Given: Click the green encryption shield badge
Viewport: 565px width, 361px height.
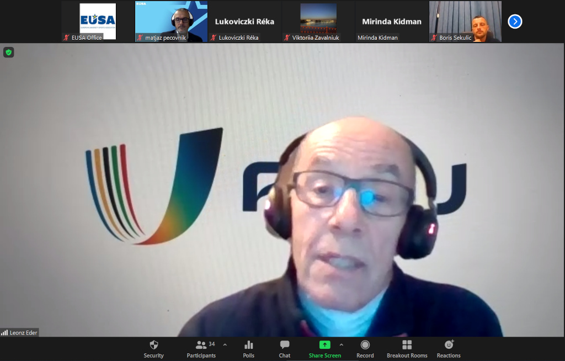Looking at the screenshot, I should click(x=8, y=52).
